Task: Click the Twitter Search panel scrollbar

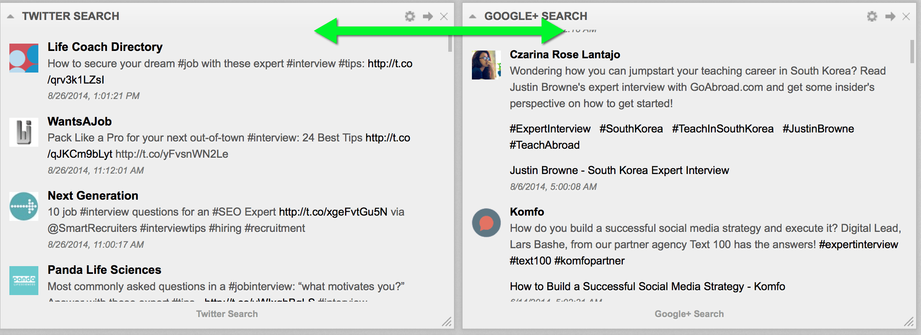Action: [450, 44]
